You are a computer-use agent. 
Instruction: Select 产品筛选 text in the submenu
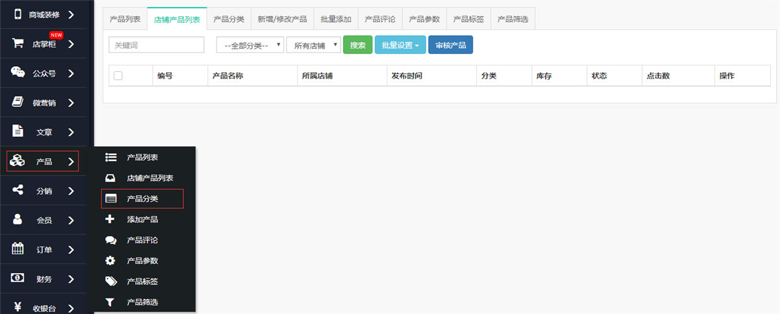(x=142, y=302)
